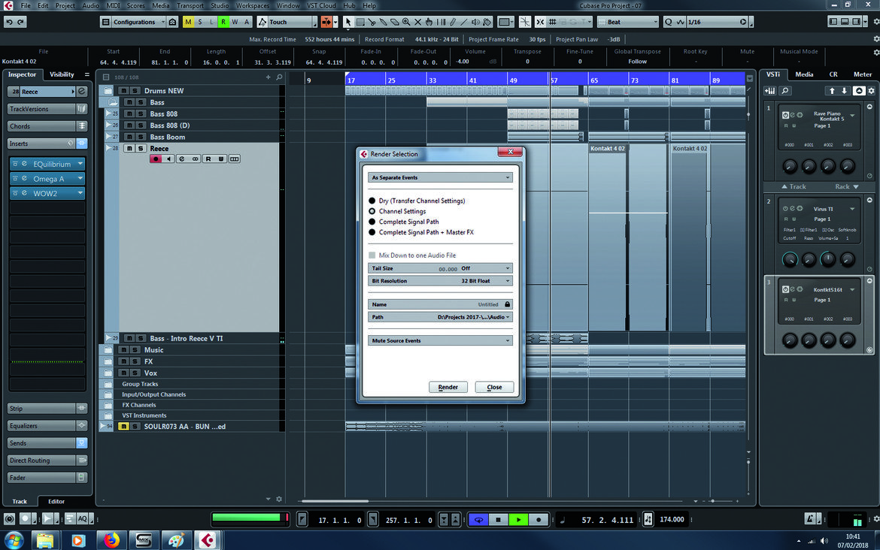Image resolution: width=880 pixels, height=550 pixels.
Task: Open the Equalizers section in Inspector
Action: 47,426
